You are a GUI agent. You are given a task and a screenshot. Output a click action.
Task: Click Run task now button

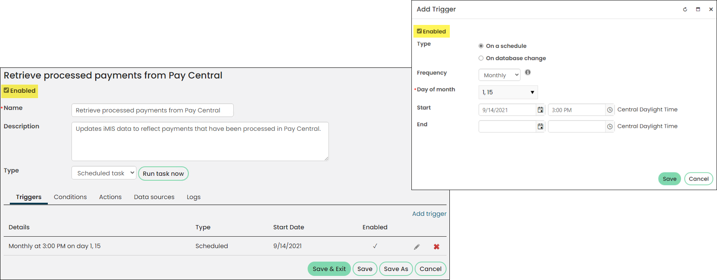163,173
